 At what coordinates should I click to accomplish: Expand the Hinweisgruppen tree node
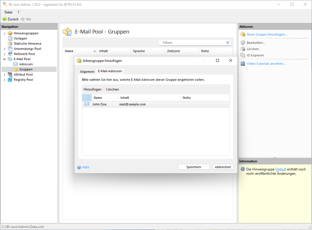[x=4, y=34]
